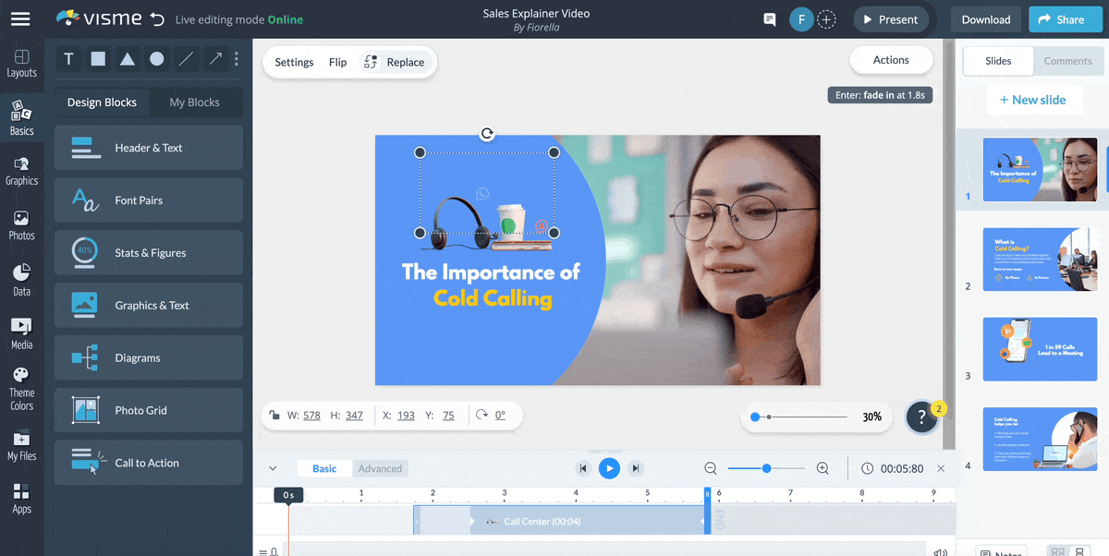Select the triangle shape tool

click(x=128, y=59)
